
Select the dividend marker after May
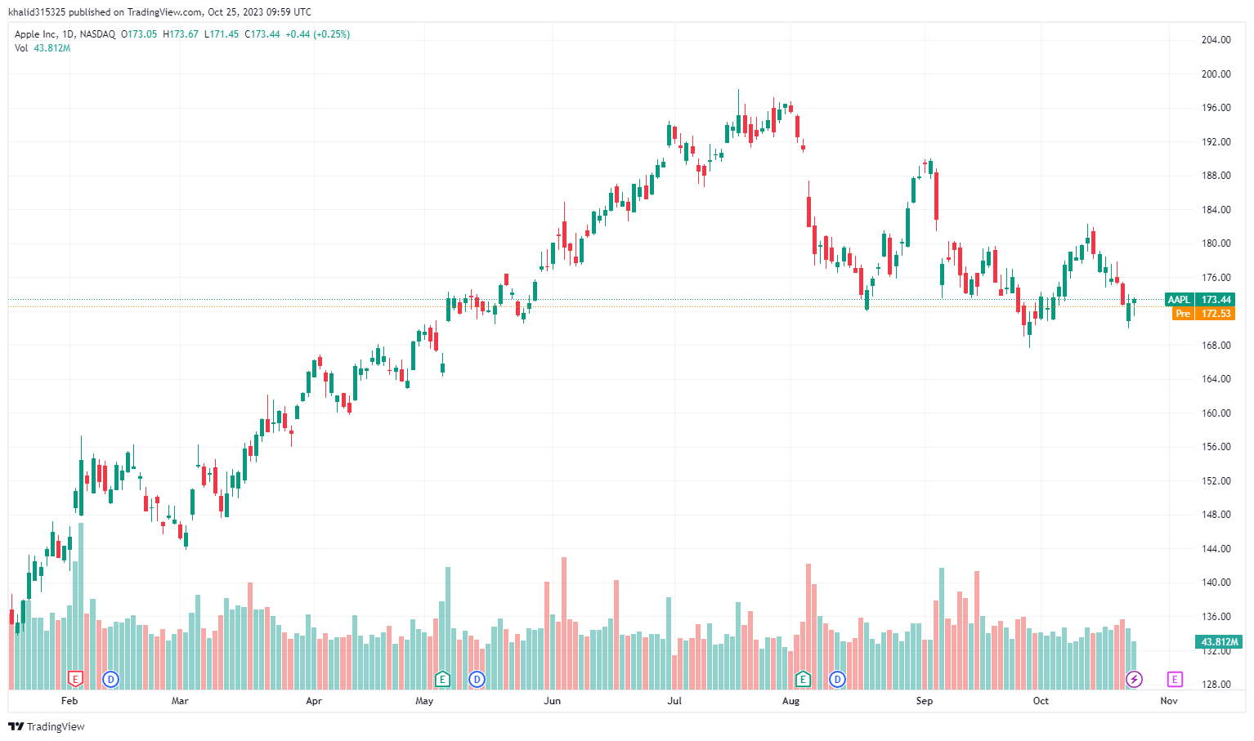477,679
